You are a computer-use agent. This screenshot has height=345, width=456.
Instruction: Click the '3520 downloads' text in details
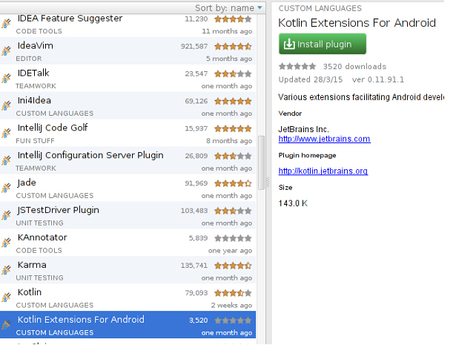(x=355, y=66)
